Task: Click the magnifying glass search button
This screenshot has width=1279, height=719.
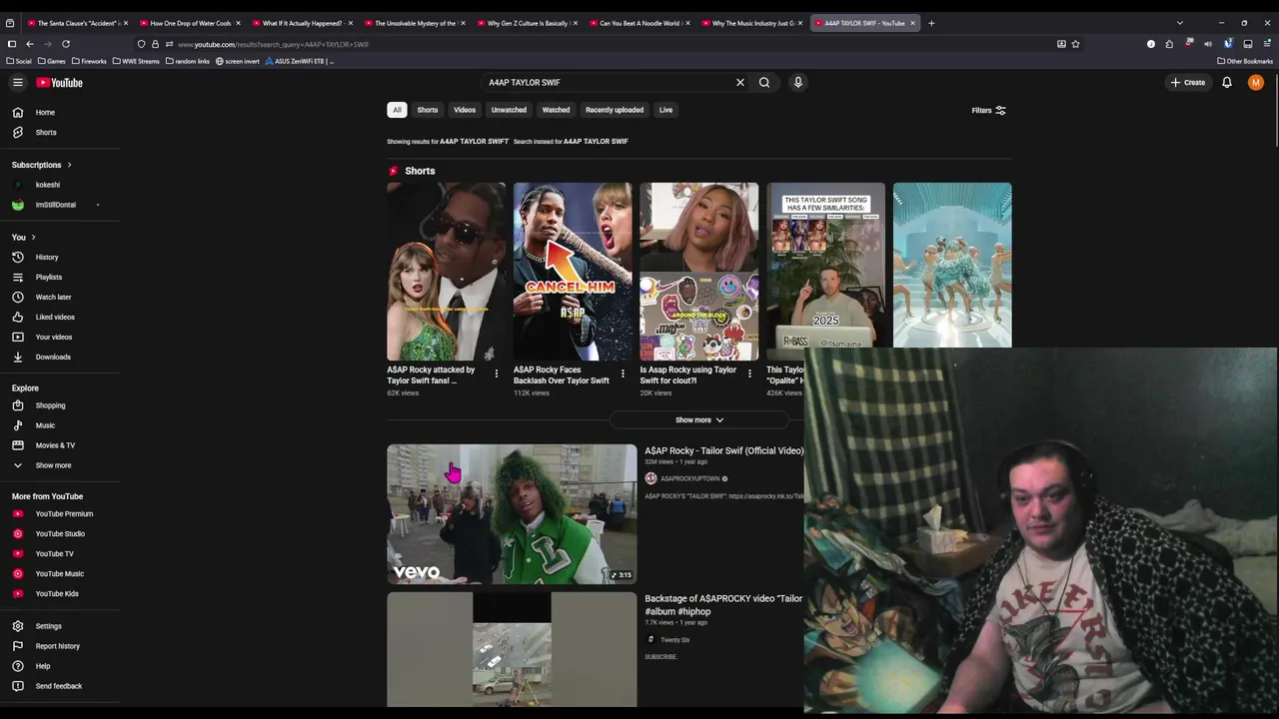Action: click(764, 83)
